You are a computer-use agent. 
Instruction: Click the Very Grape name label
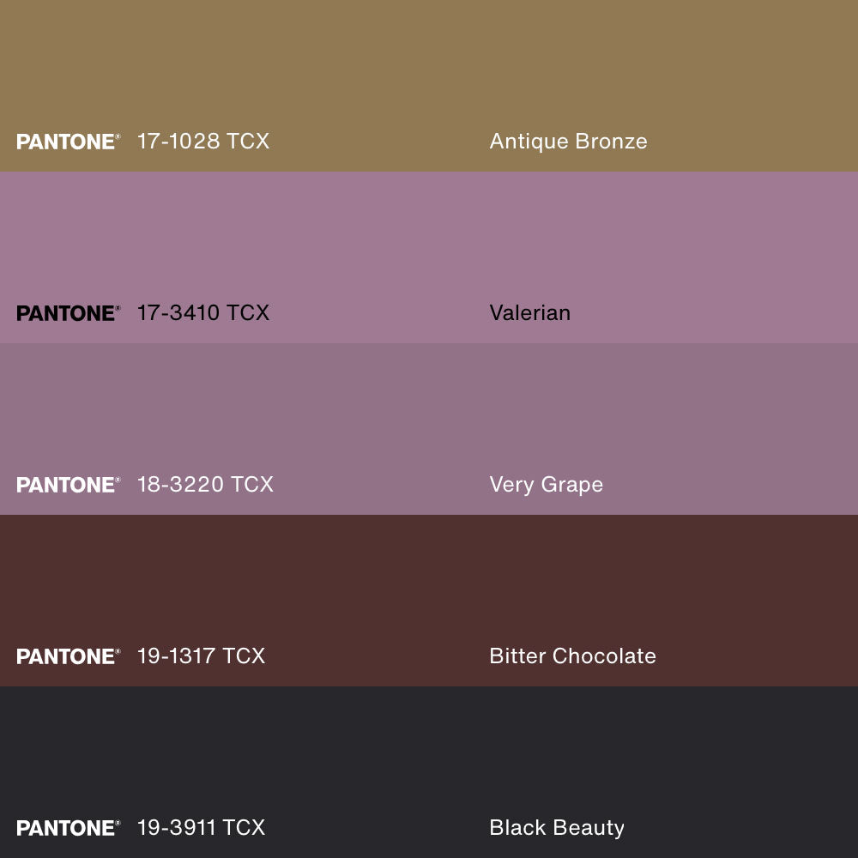(546, 486)
